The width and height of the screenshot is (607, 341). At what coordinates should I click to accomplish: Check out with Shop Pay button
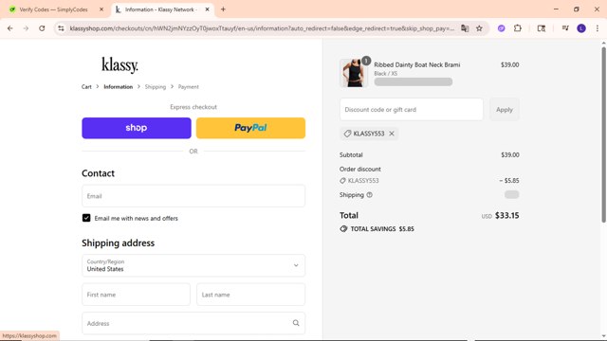pyautogui.click(x=137, y=128)
